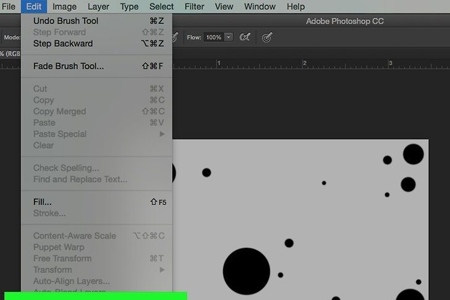This screenshot has width=450, height=300.
Task: Open the Image menu
Action: (x=64, y=7)
